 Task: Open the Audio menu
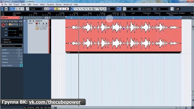[x=23, y=5]
